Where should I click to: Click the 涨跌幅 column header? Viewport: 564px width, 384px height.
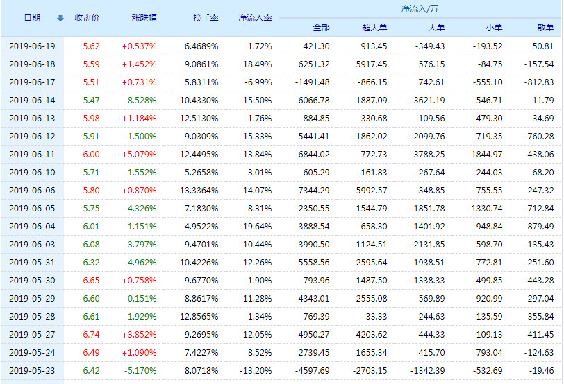(x=144, y=17)
